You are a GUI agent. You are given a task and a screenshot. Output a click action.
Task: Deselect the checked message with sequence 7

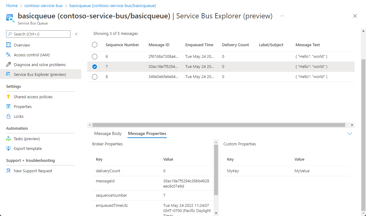tap(95, 67)
